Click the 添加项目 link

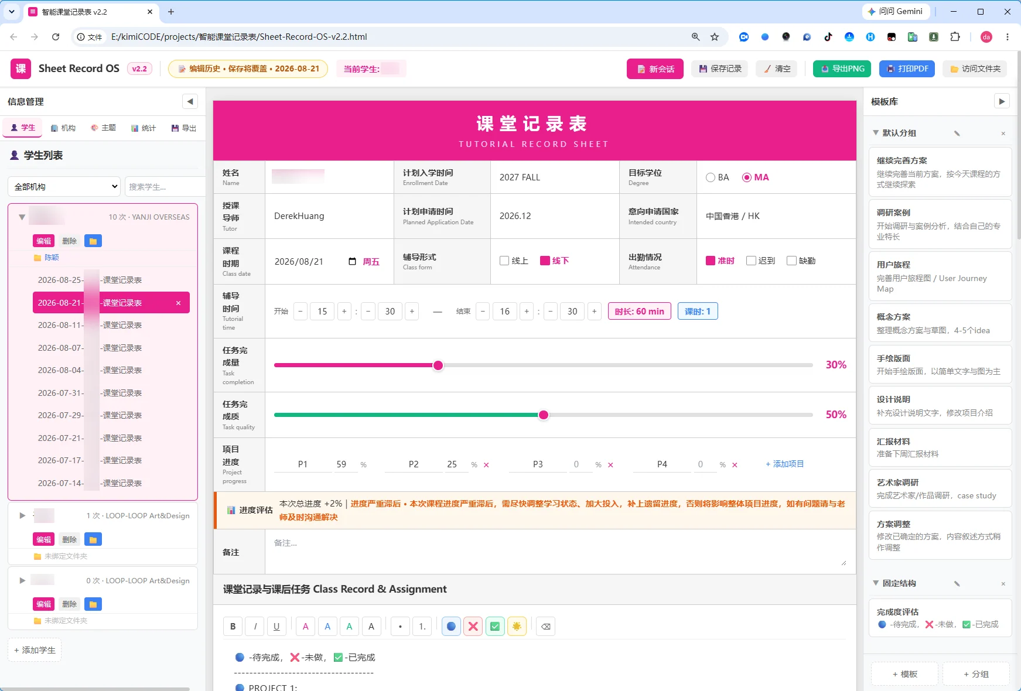pos(785,464)
